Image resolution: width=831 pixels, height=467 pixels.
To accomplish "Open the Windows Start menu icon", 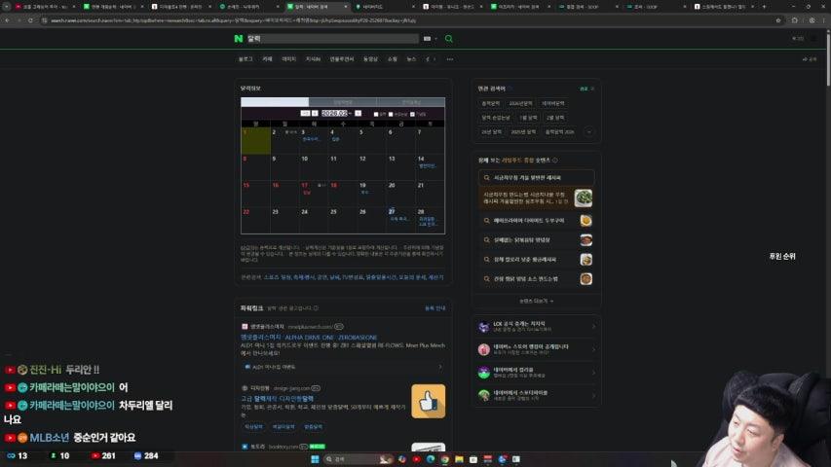I will pyautogui.click(x=315, y=458).
